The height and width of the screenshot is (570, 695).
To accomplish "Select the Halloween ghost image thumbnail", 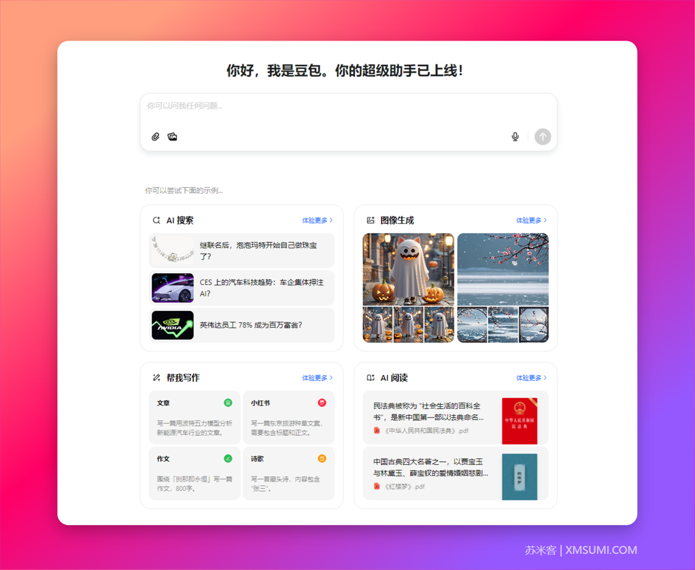I will tap(408, 269).
